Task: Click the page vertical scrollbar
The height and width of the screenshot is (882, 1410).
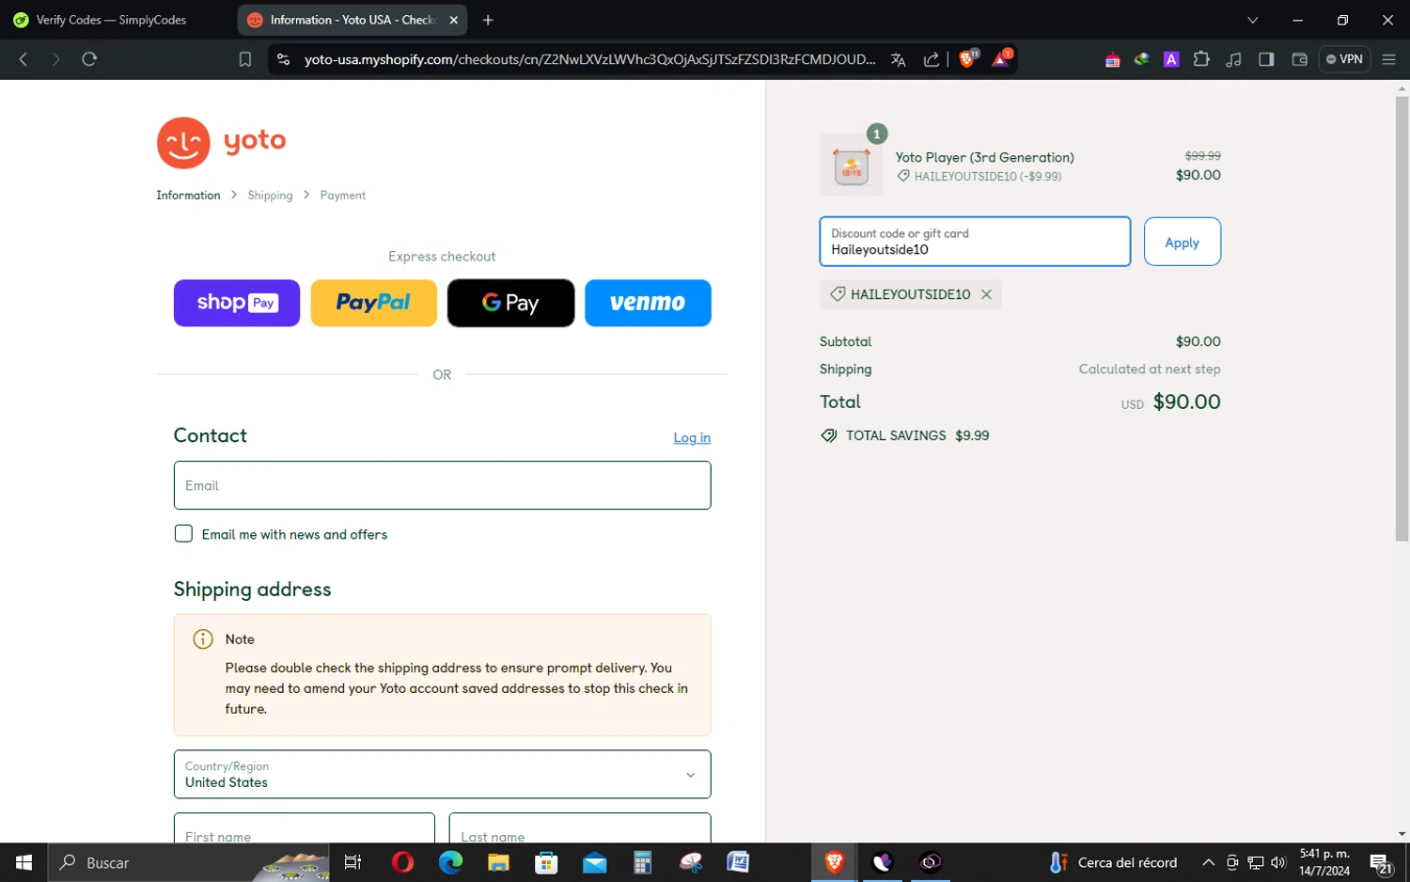Action: pos(1402,318)
